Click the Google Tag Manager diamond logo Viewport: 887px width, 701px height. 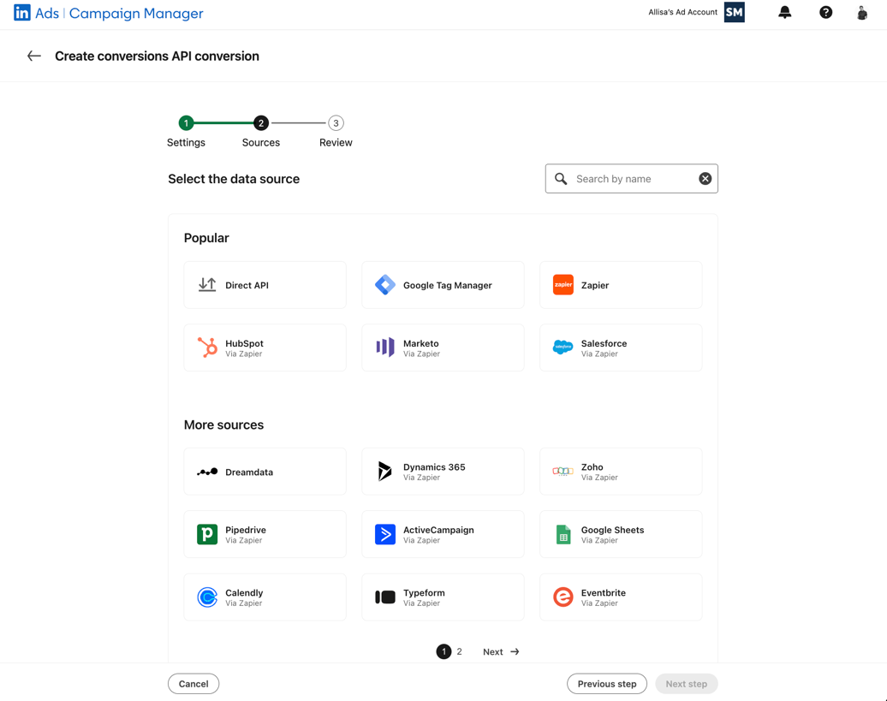point(385,285)
